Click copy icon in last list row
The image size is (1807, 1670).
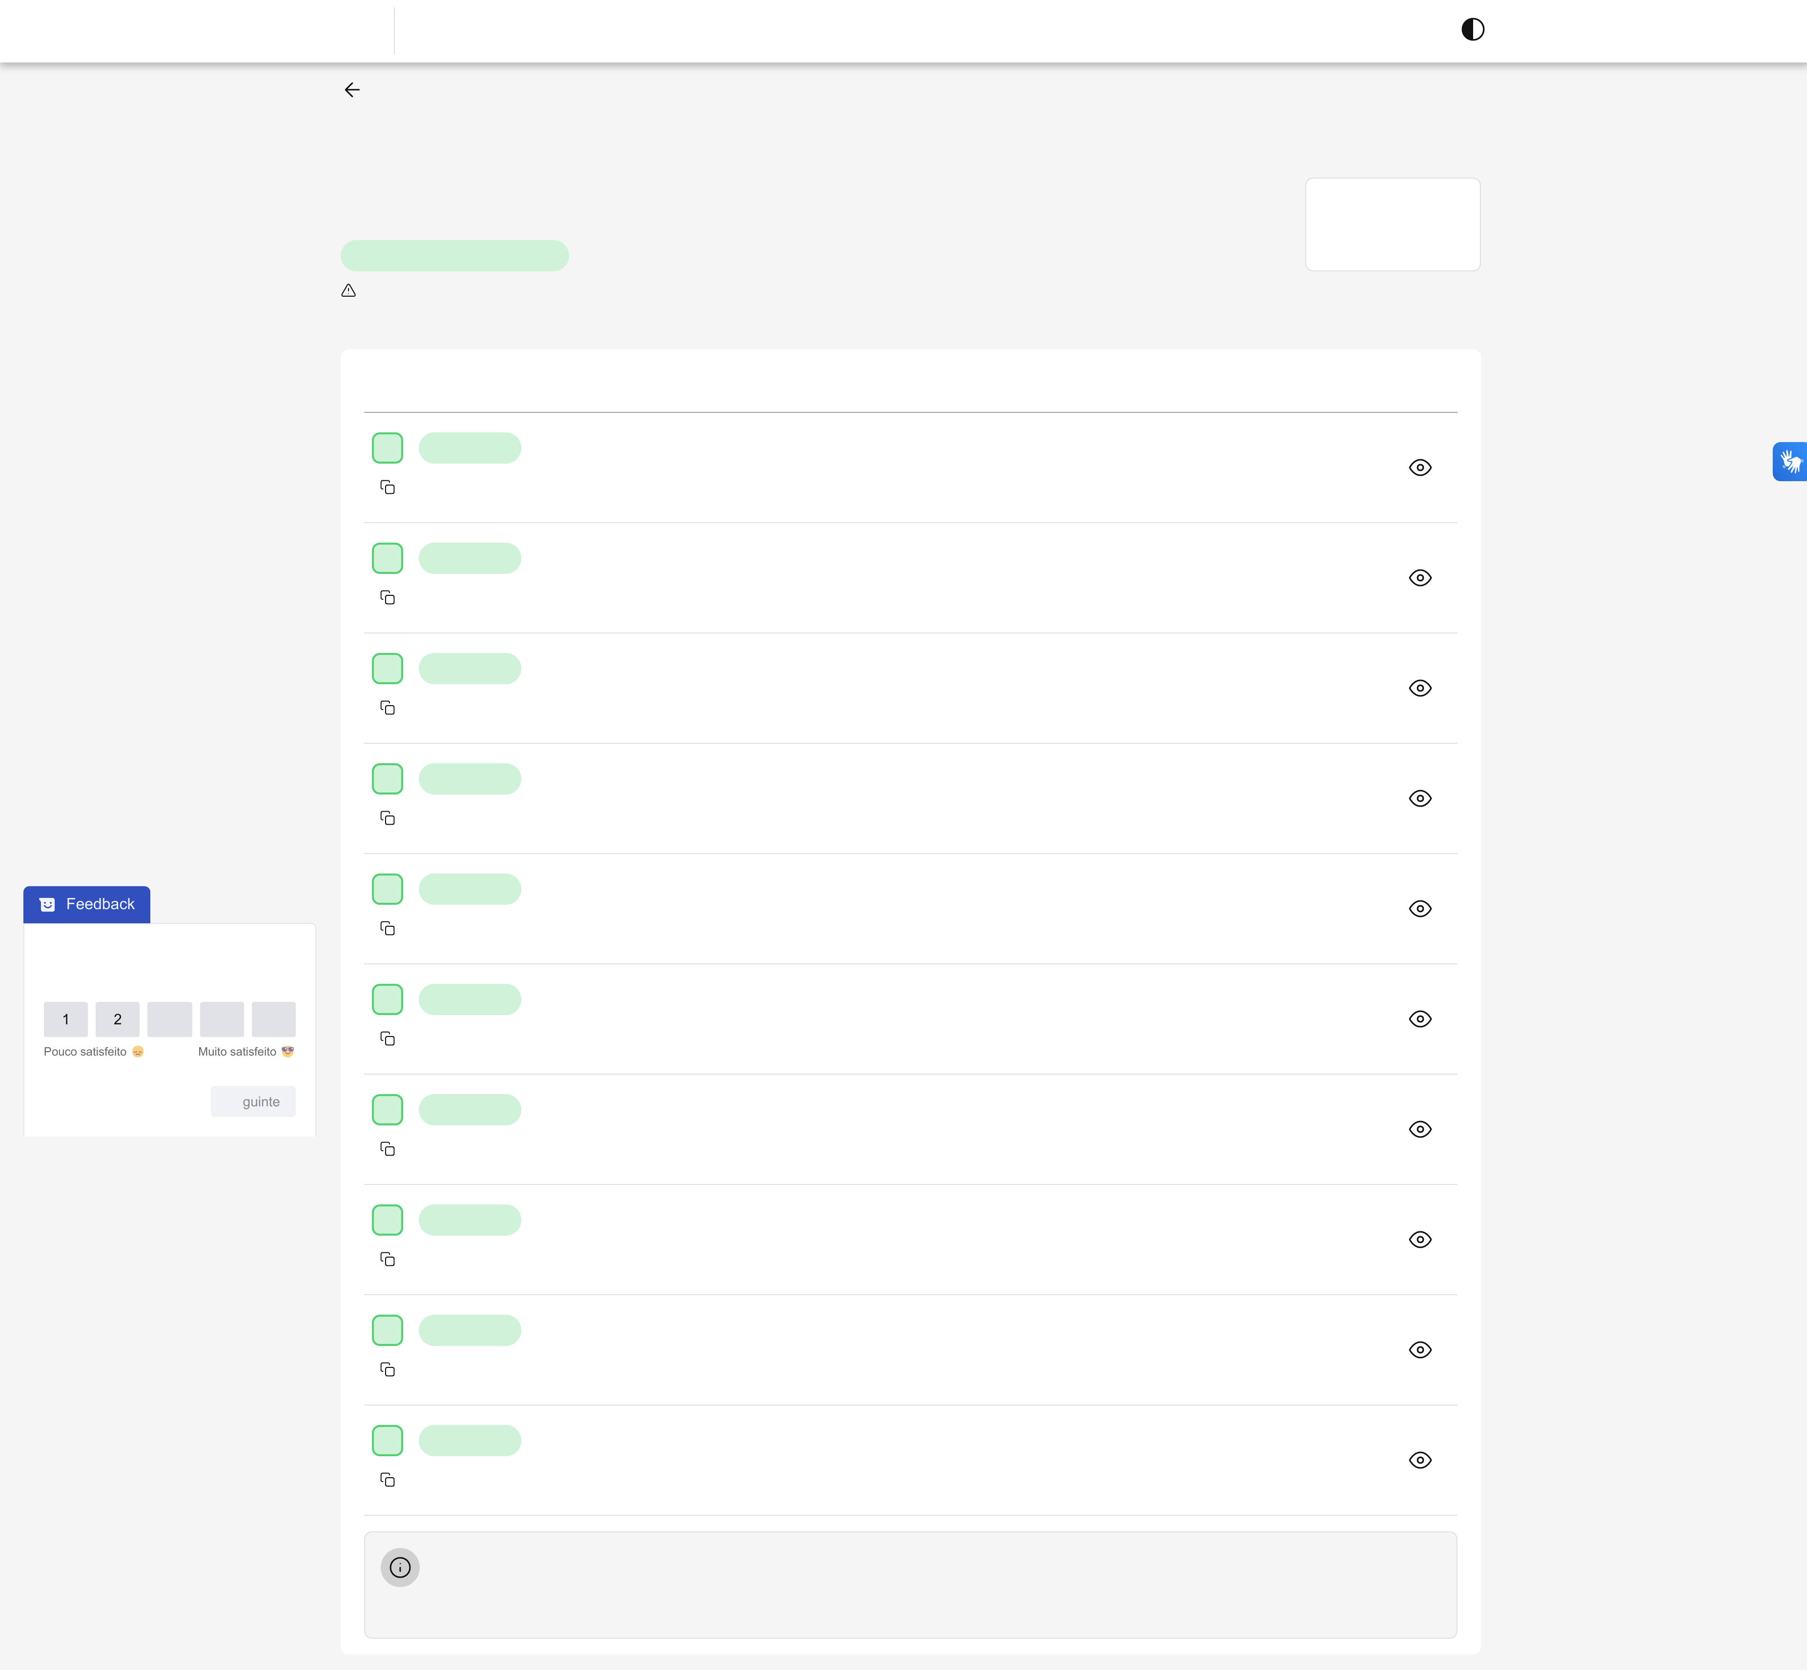(388, 1480)
